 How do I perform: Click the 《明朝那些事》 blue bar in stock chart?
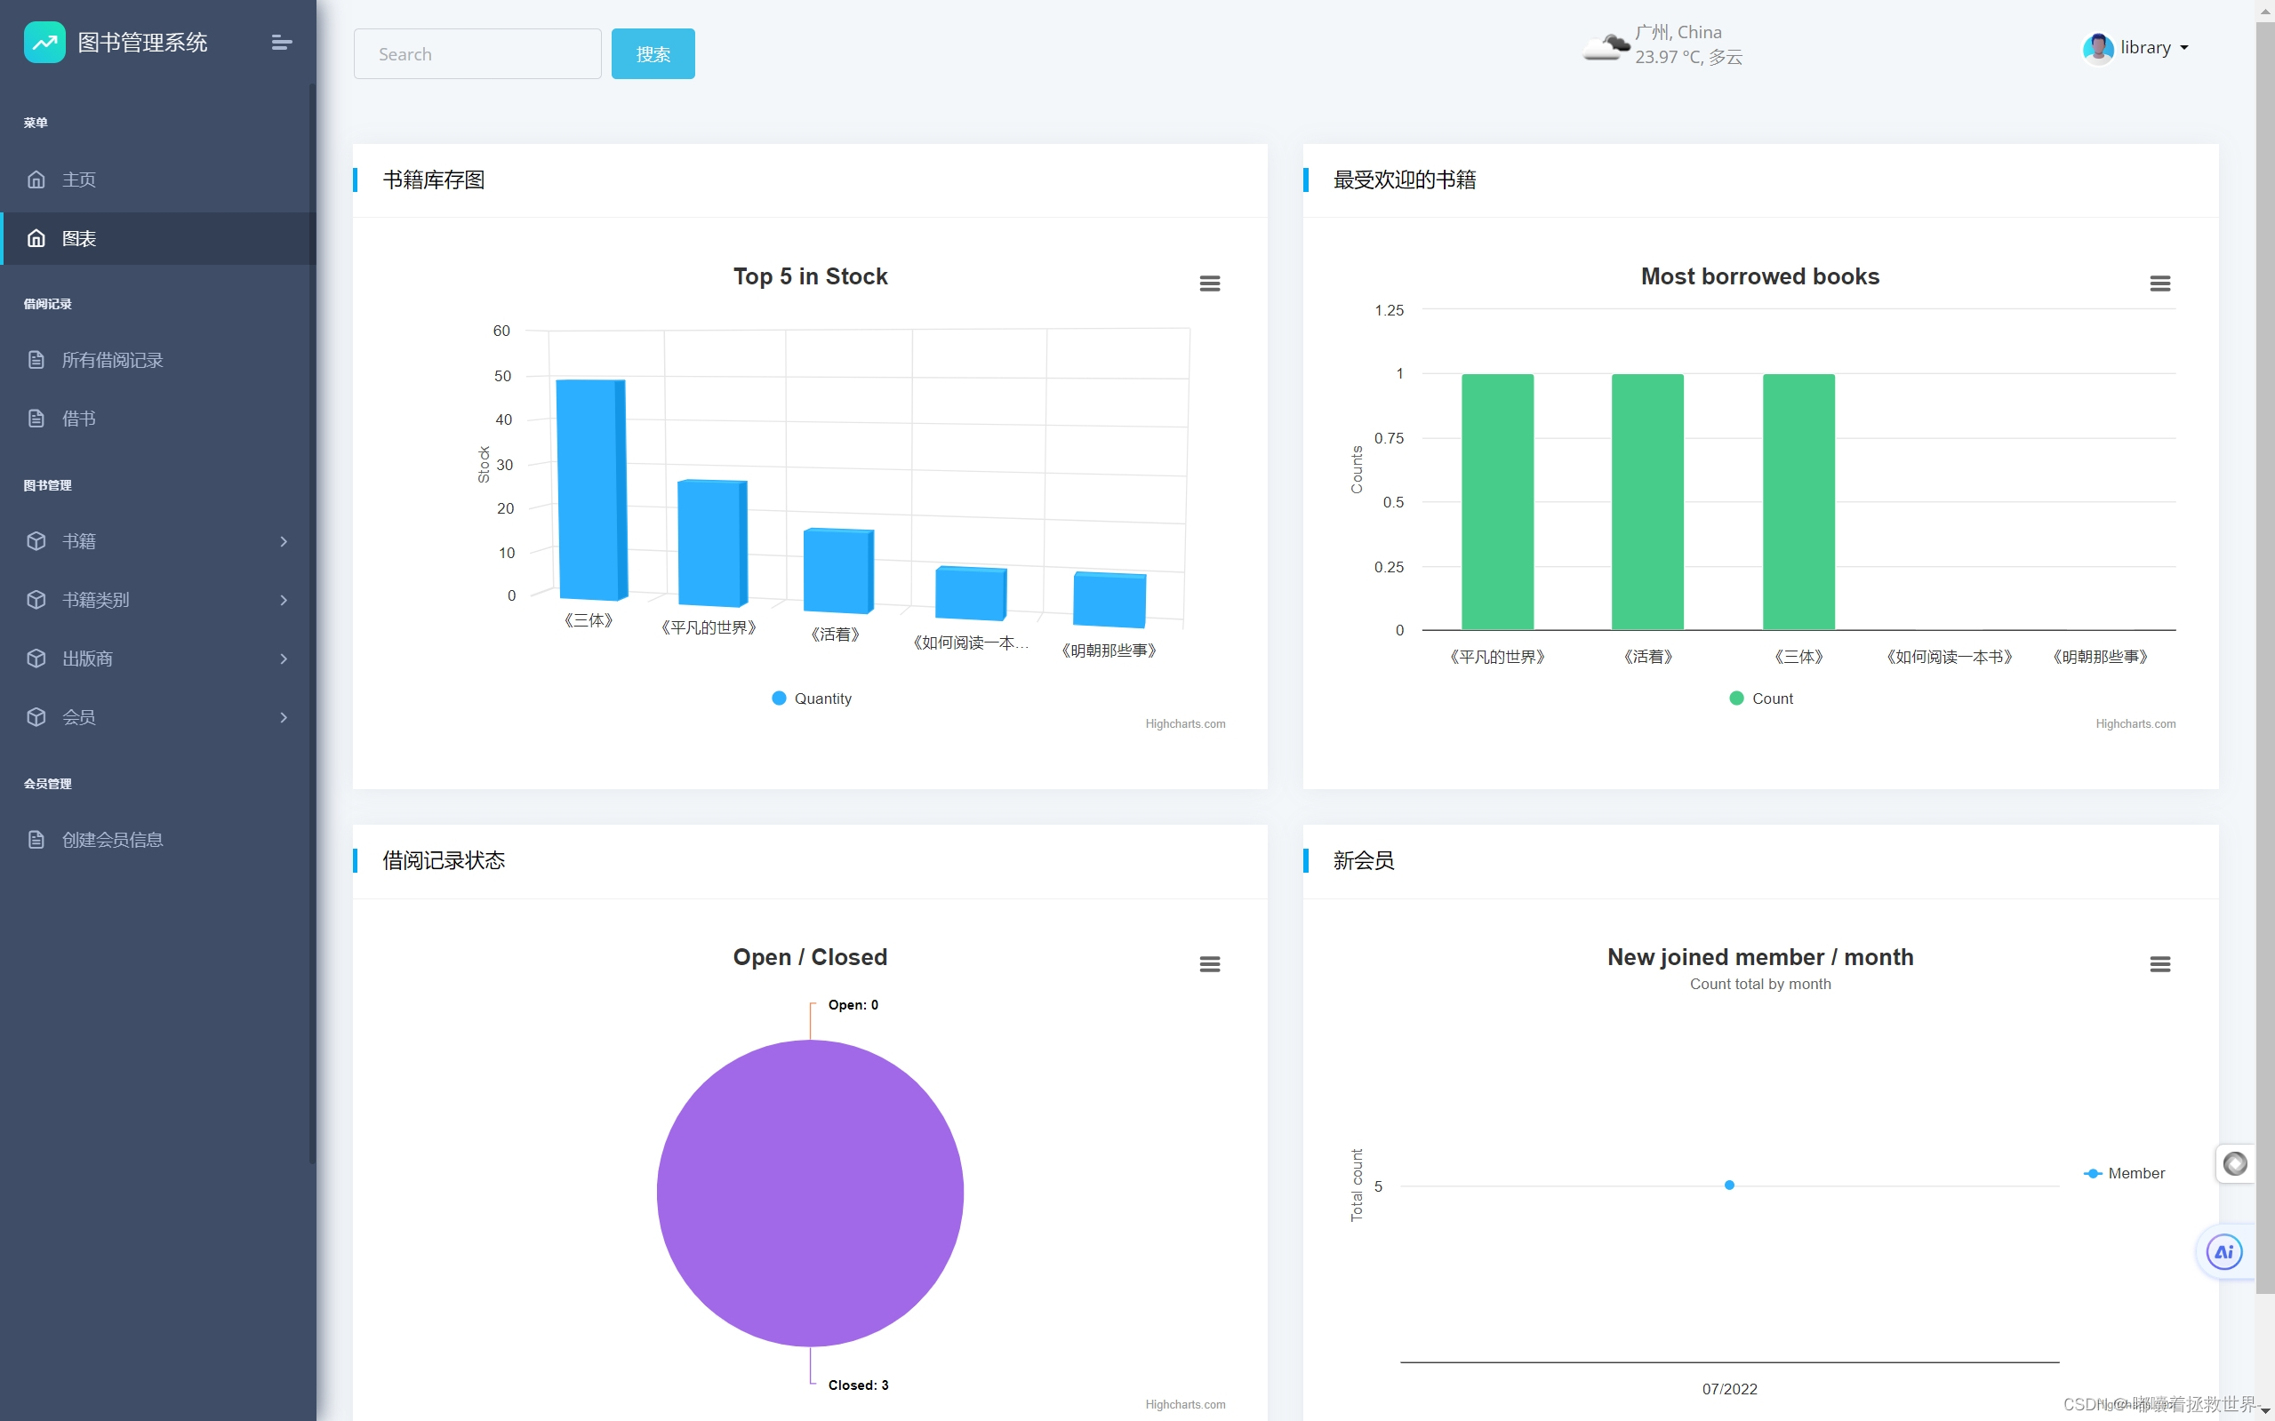tap(1109, 600)
